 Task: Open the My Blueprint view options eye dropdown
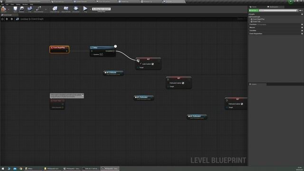tap(301, 10)
